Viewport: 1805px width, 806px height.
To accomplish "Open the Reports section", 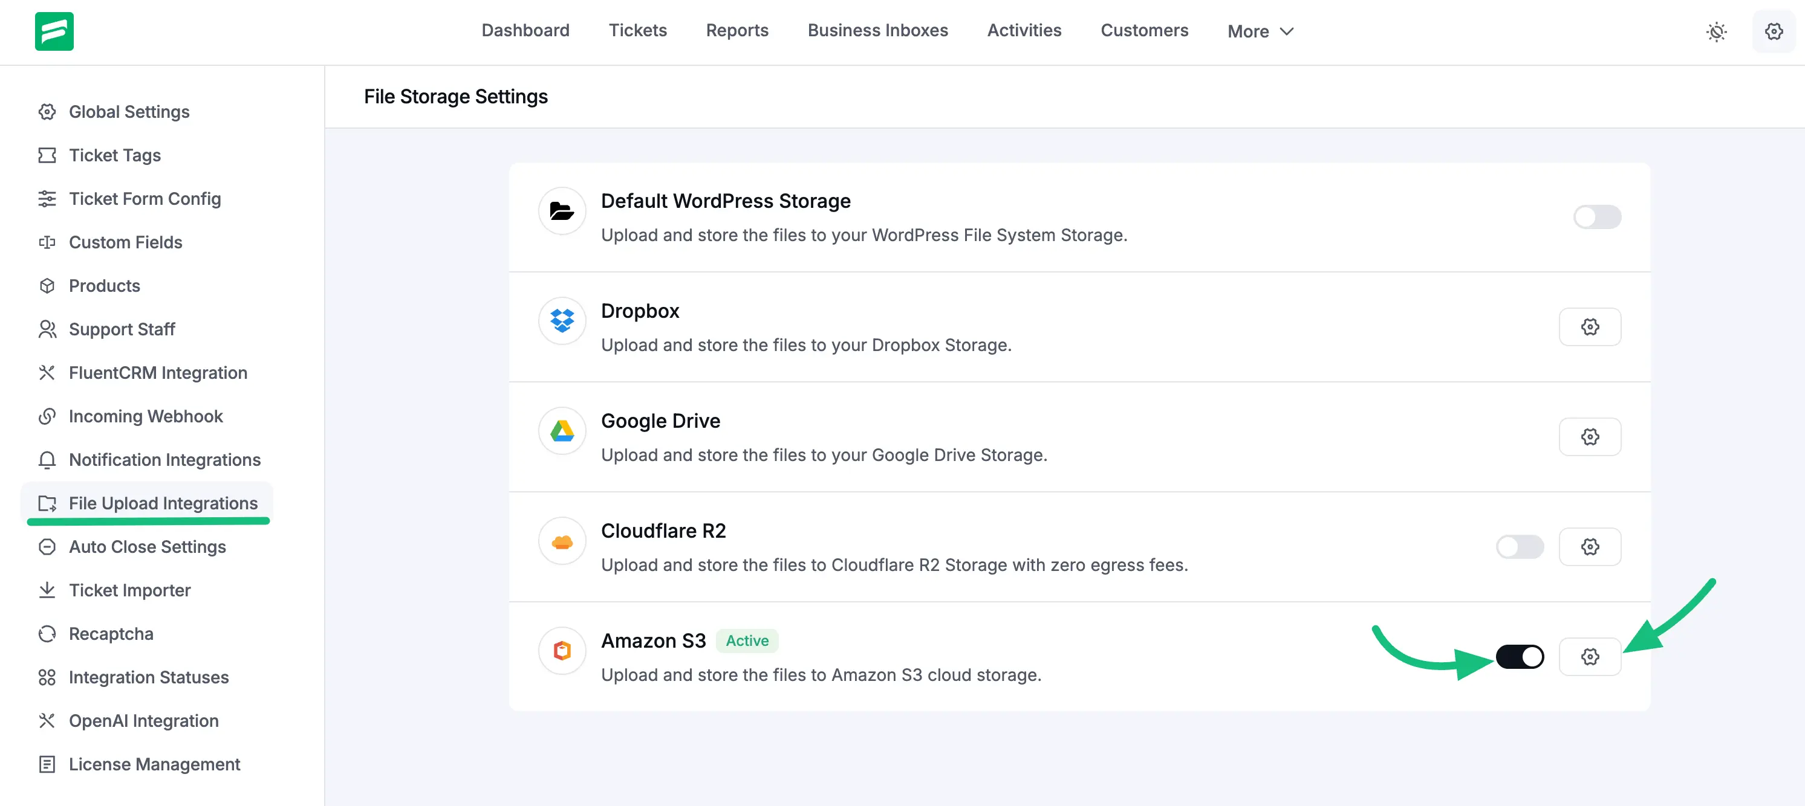I will (x=737, y=30).
